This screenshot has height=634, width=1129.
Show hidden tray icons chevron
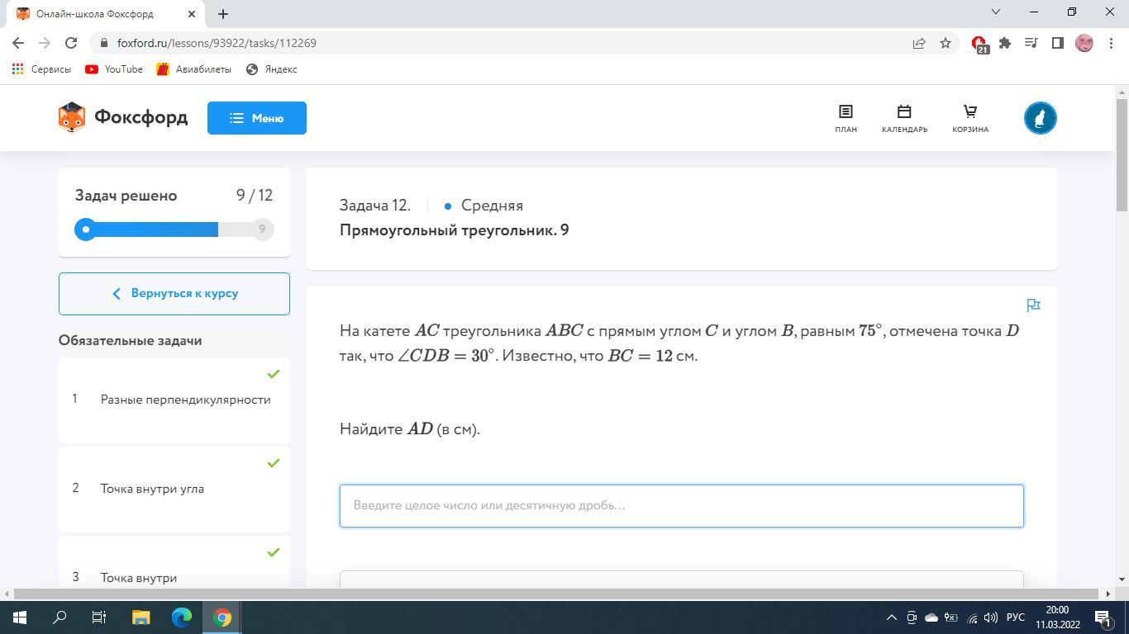891,617
